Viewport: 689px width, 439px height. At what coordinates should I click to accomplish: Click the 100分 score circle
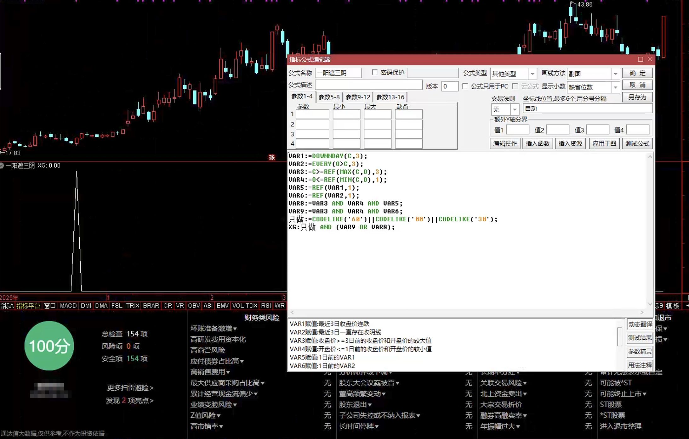[x=49, y=346]
